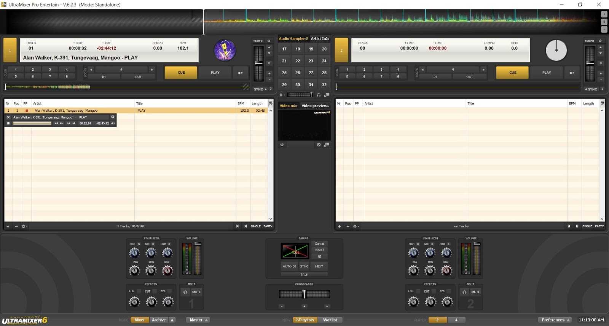Add a track with playlist 2 plus icon
609x326 pixels.
click(339, 226)
